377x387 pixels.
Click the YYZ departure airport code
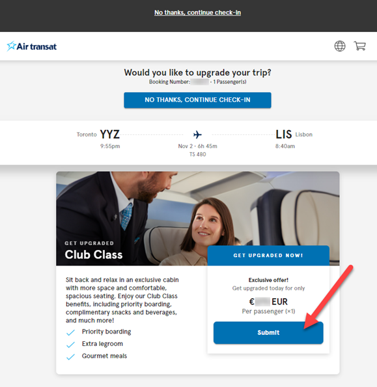[110, 134]
